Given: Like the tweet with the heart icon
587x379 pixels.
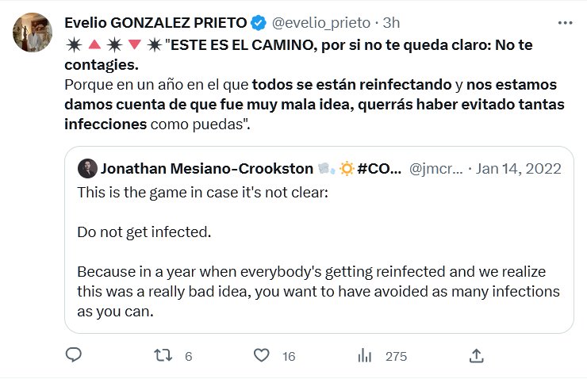Looking at the screenshot, I should click(263, 356).
